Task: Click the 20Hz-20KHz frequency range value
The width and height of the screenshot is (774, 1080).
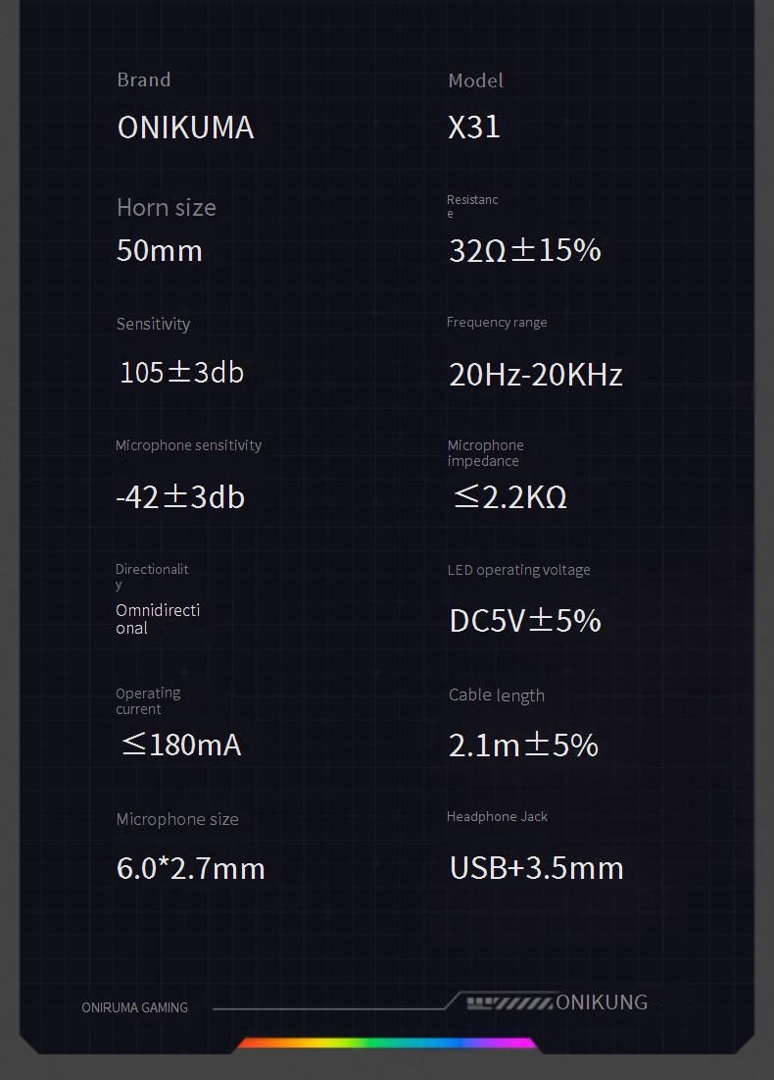Action: click(x=535, y=375)
